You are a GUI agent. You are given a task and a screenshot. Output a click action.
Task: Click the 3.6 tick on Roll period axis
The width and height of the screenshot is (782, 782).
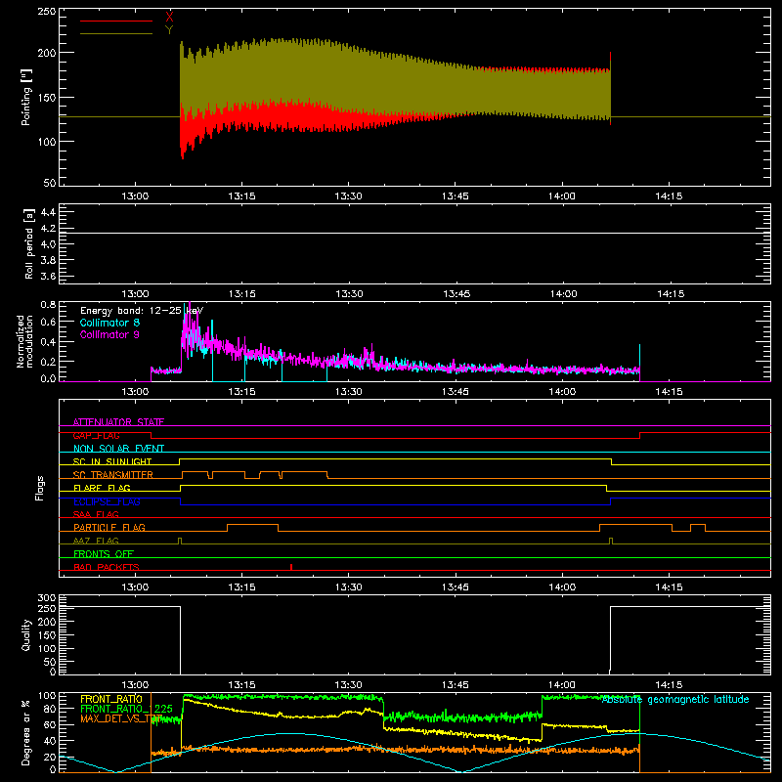point(48,277)
